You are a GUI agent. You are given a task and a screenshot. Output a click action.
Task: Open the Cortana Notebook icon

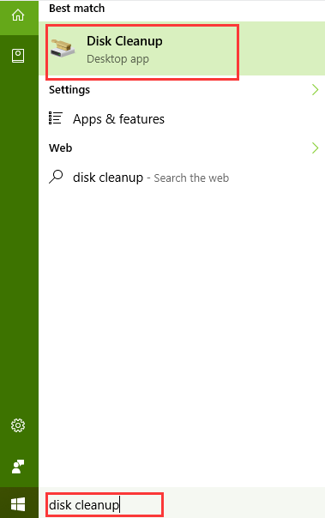click(x=18, y=56)
